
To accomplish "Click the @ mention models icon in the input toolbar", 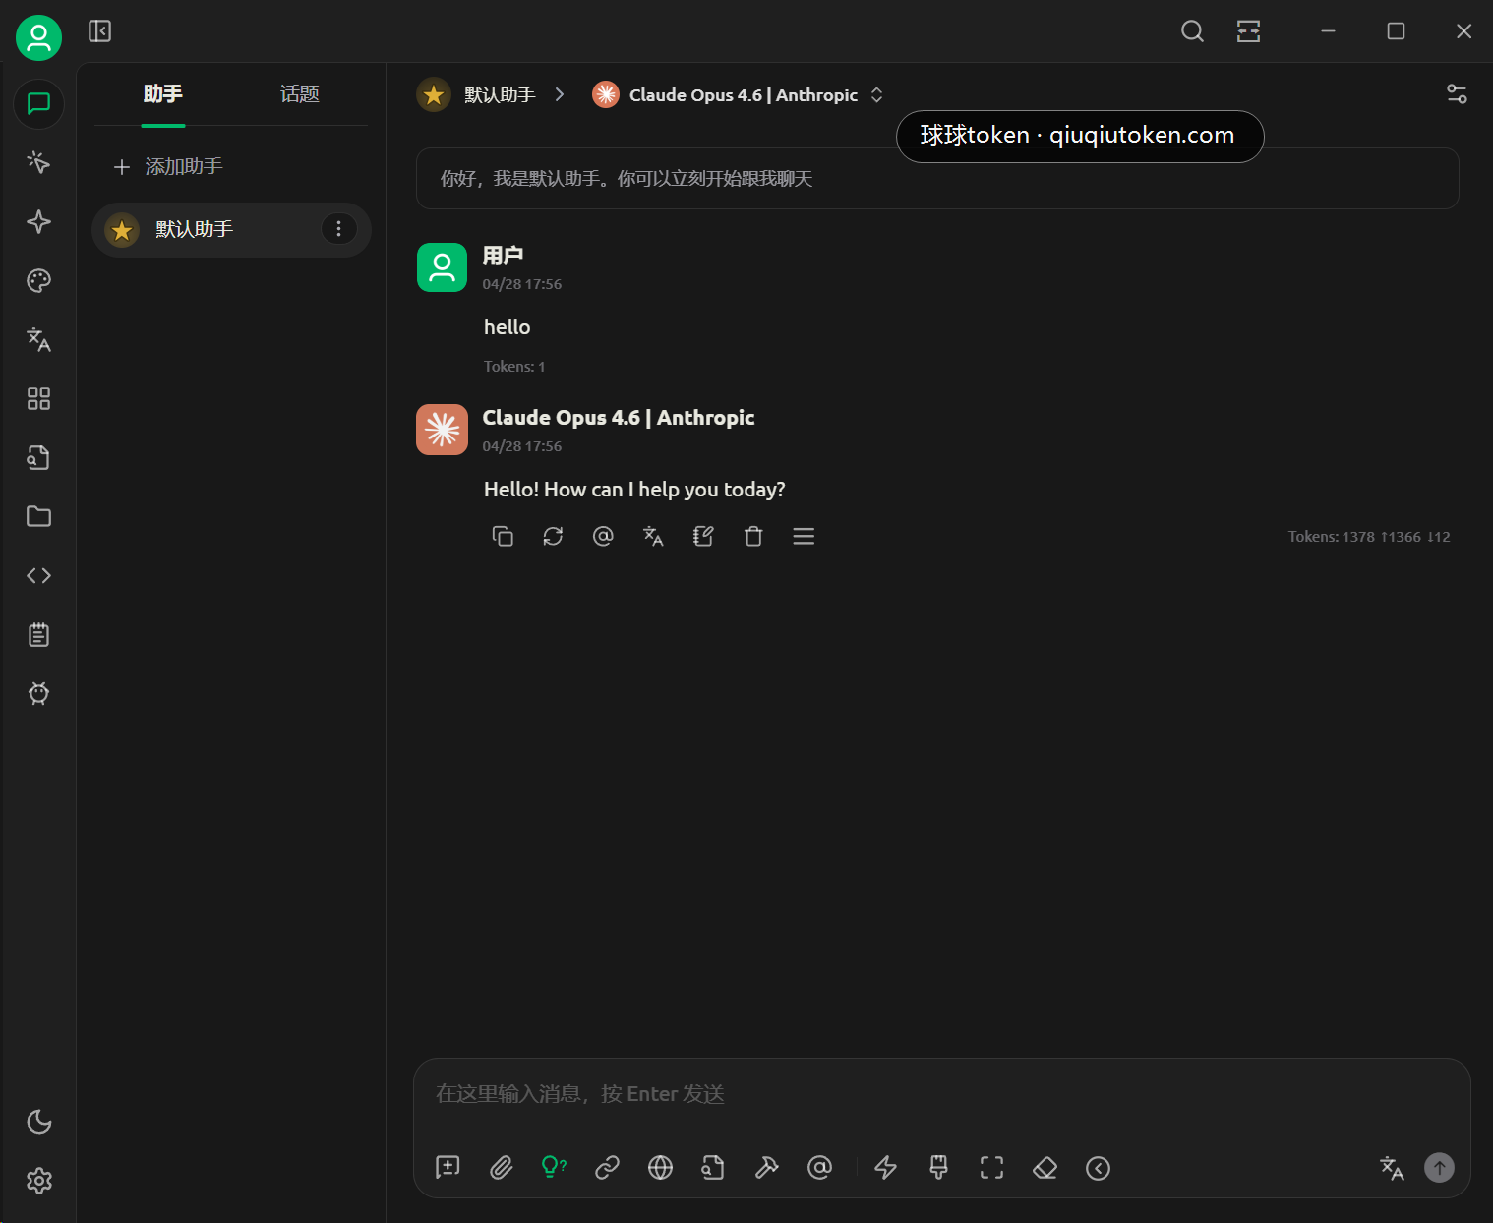I will [819, 1167].
